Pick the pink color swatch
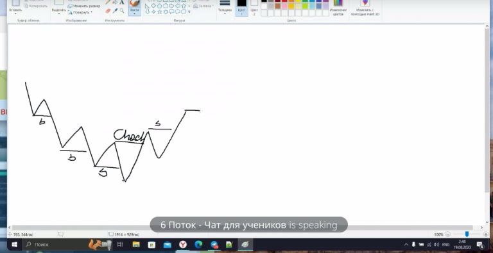This screenshot has height=253, width=493. 284,6
